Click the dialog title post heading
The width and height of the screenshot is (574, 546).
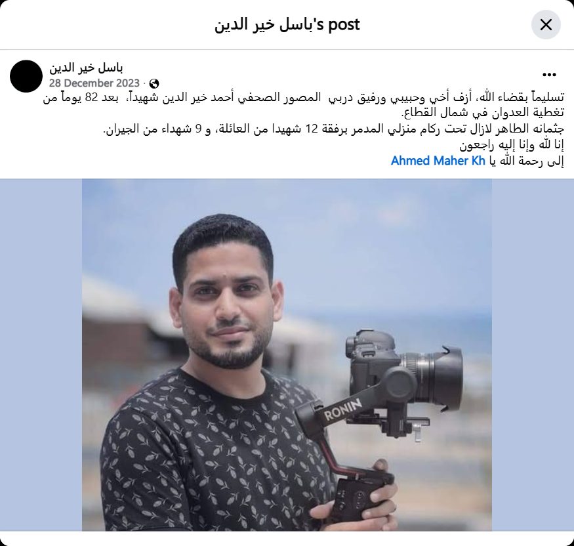tap(287, 24)
